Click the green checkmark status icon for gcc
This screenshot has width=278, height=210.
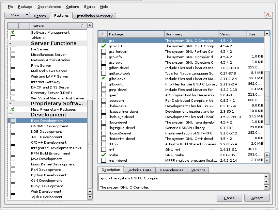(103, 41)
